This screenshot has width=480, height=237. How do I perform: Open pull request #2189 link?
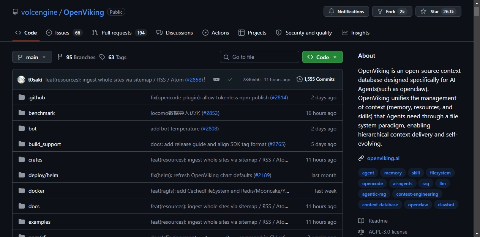[262, 175]
